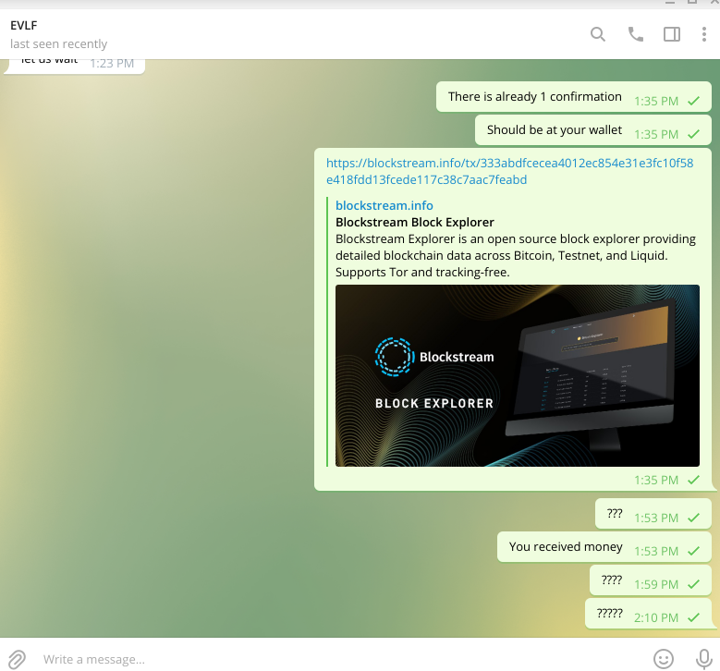Click the microphone voice message icon
The width and height of the screenshot is (720, 671).
coord(703,659)
